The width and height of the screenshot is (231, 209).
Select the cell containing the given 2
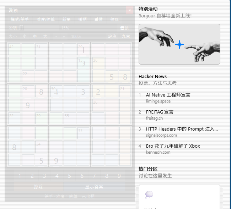click(x=98, y=92)
